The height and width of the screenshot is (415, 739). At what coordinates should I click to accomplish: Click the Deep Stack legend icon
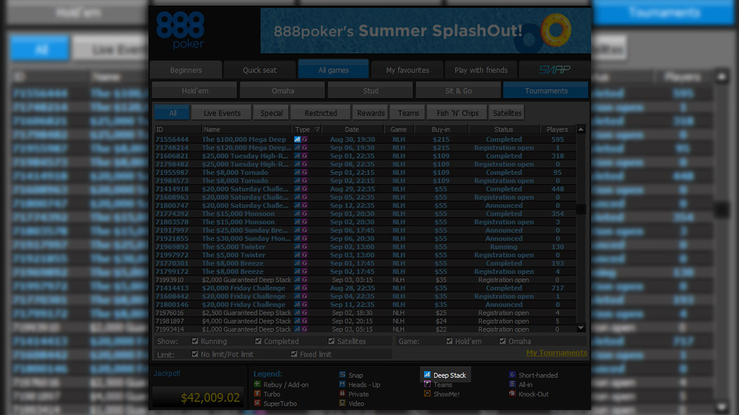click(427, 375)
